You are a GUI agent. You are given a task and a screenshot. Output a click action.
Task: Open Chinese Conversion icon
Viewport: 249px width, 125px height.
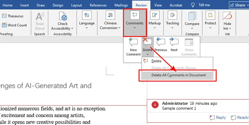[x=110, y=15]
